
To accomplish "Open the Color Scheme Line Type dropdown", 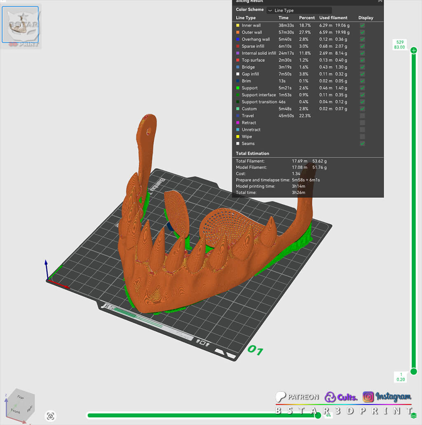I will (x=299, y=10).
